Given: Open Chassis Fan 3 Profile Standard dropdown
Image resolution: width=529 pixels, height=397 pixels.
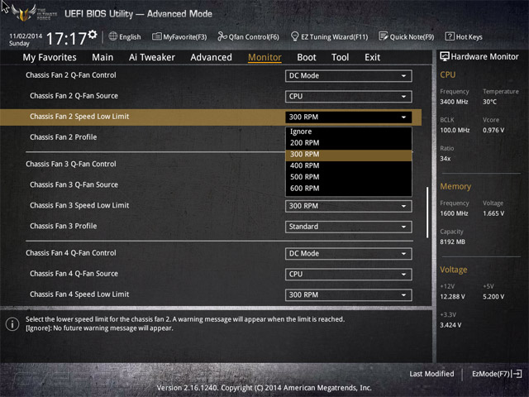Looking at the screenshot, I should click(349, 227).
